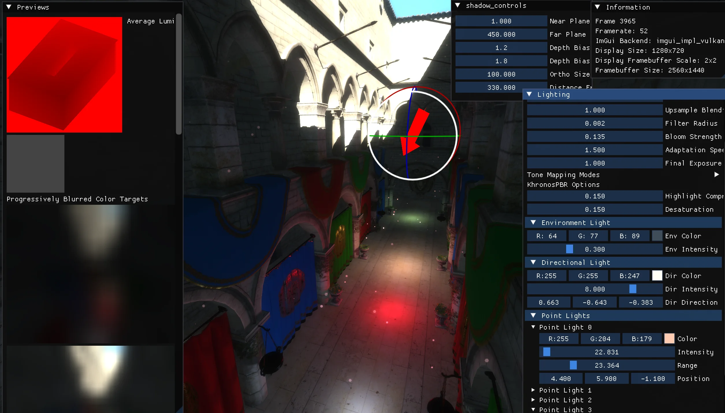
Task: Click Point Light 0 Position 4.400 field
Action: [561, 378]
